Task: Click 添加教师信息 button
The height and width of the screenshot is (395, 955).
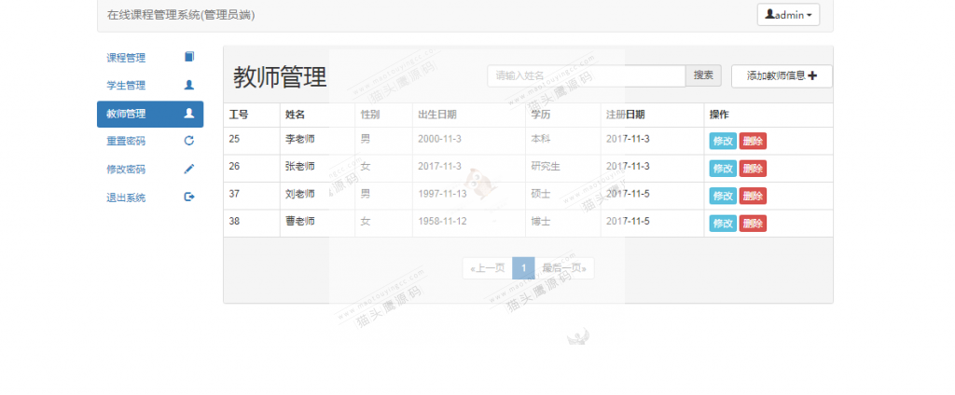Action: [x=782, y=76]
